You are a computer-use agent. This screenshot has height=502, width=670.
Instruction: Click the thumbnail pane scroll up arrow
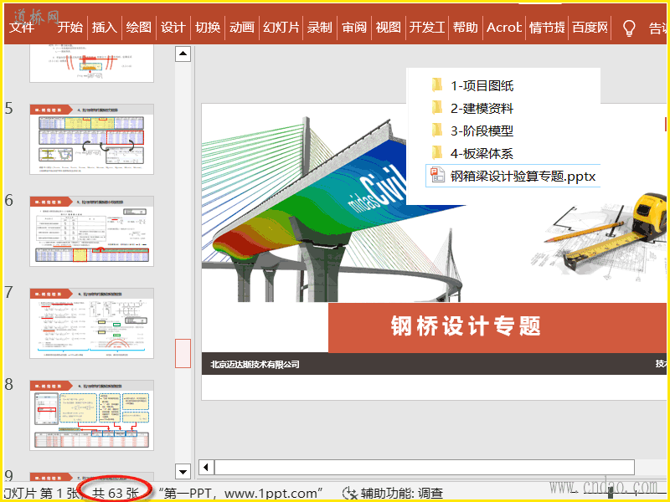coord(183,54)
